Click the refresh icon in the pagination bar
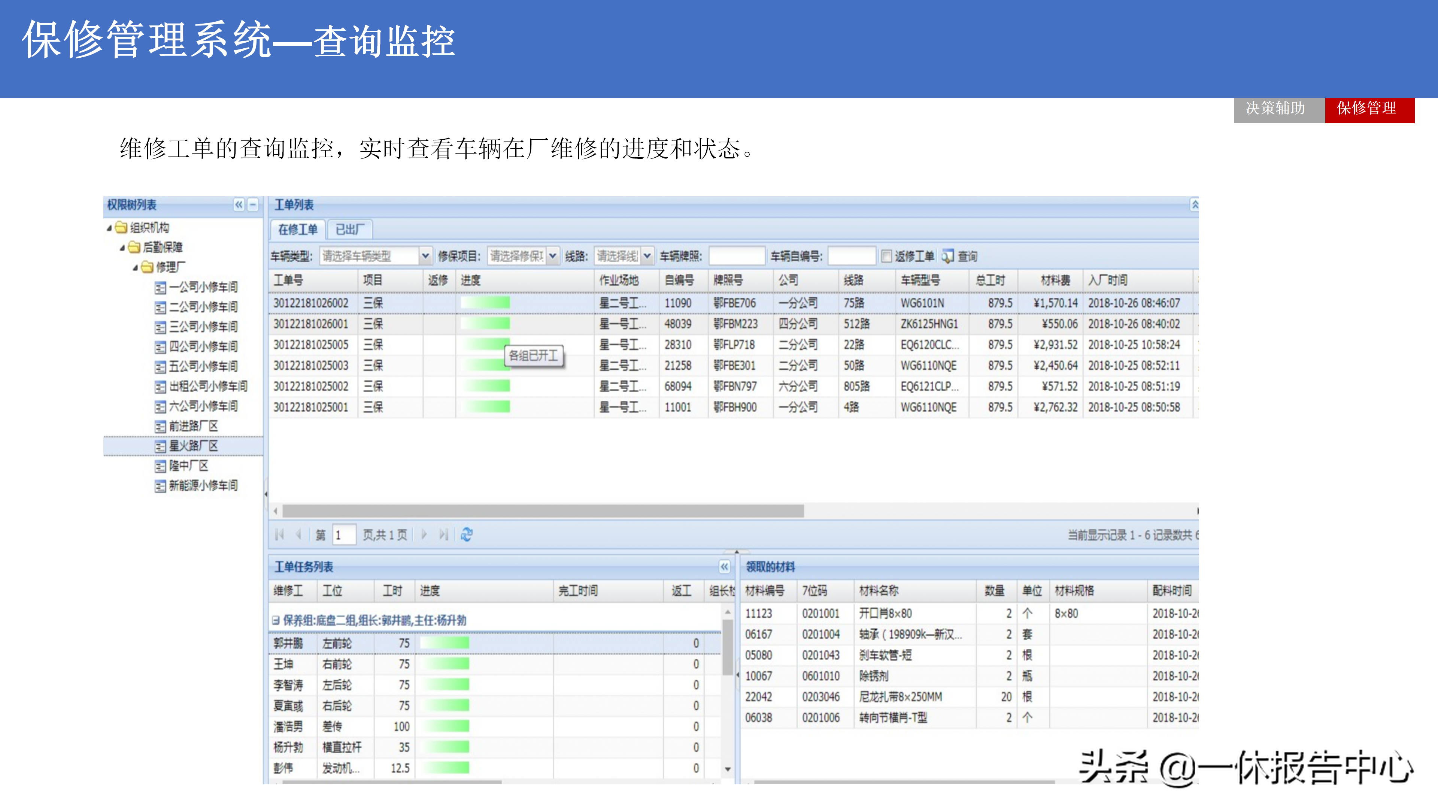 tap(467, 535)
